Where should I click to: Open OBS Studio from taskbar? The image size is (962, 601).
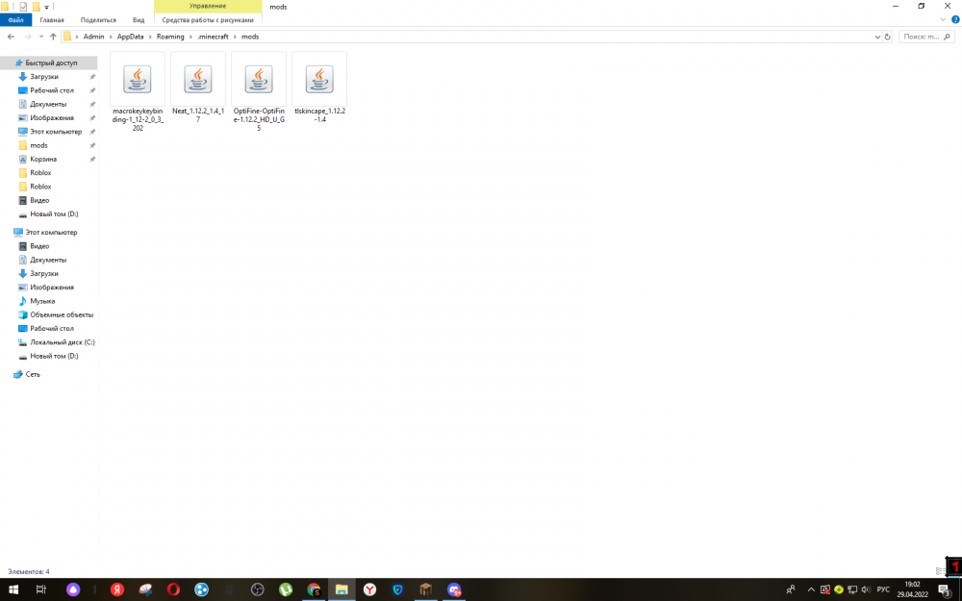pos(258,589)
